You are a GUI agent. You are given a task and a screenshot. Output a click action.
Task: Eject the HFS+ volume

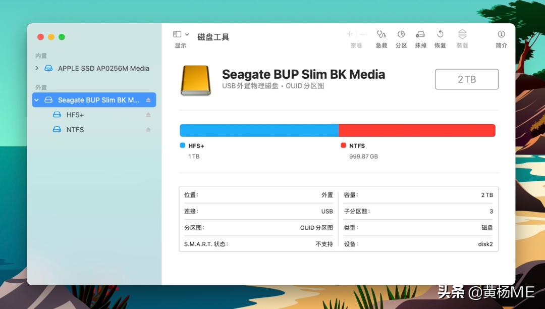click(148, 115)
